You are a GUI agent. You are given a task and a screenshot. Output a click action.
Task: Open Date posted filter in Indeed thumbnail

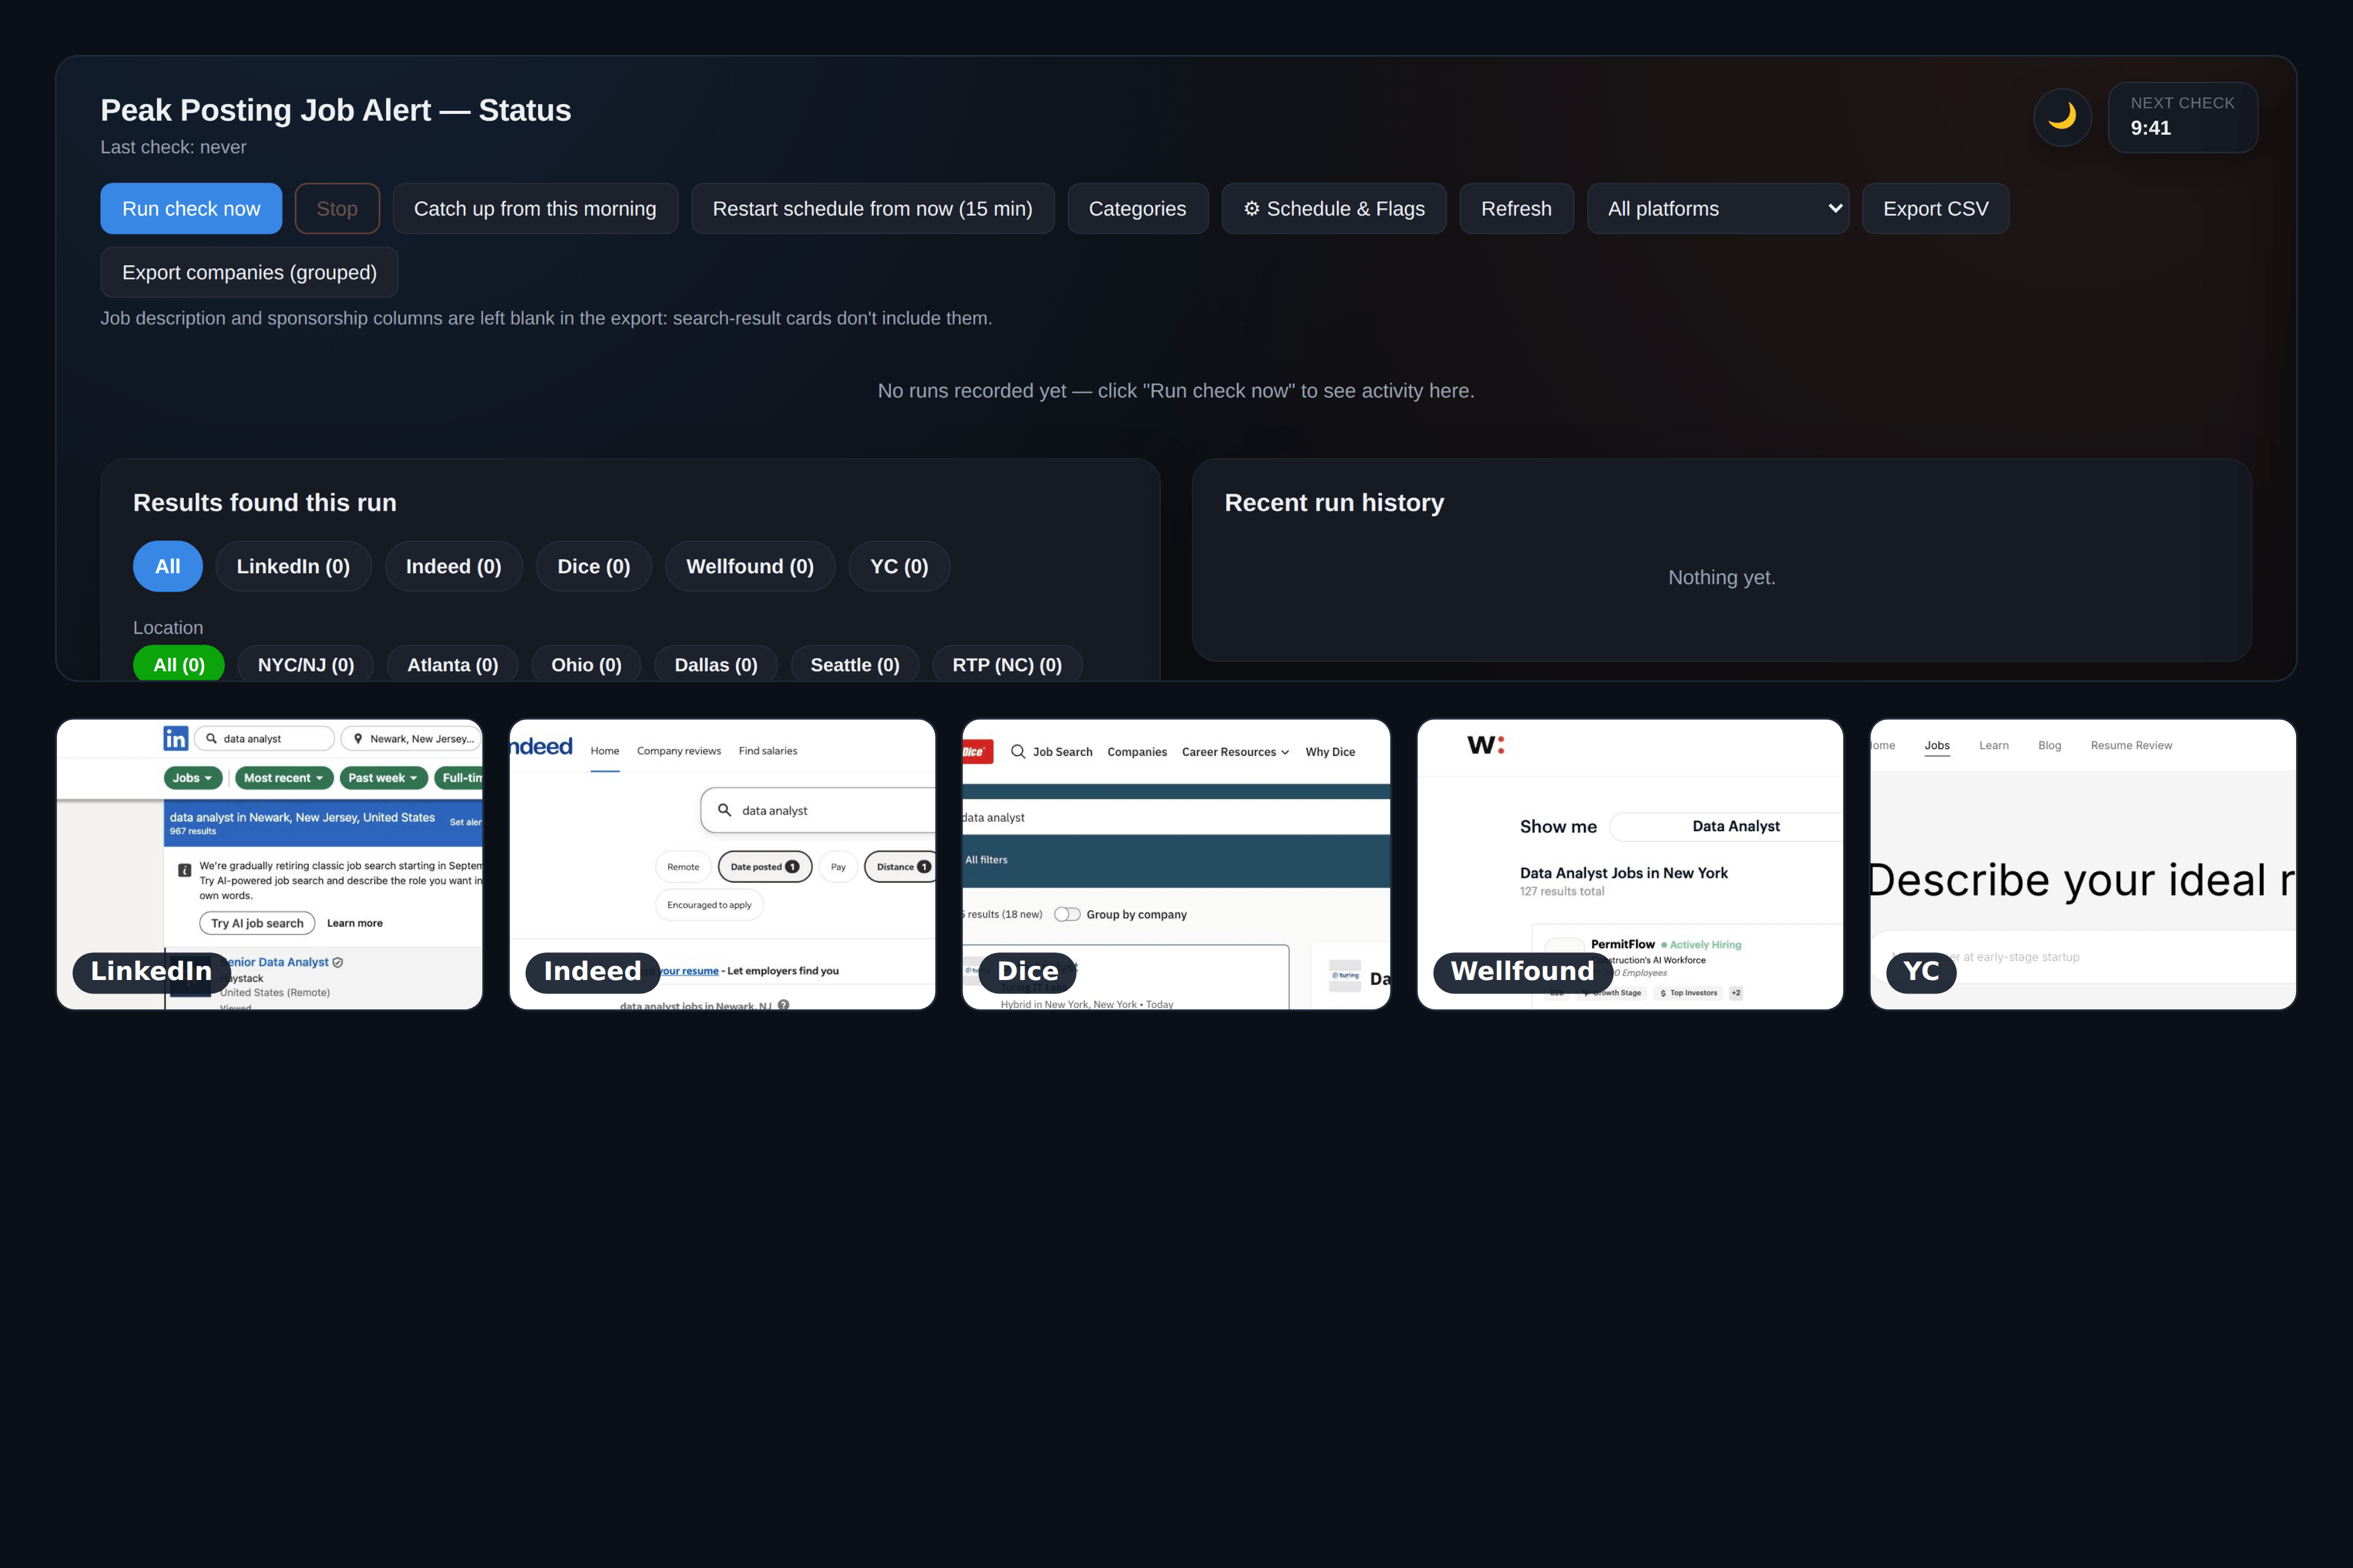(765, 867)
